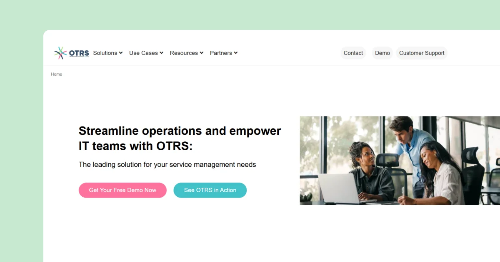Click the colorful OTRS star logo icon
This screenshot has width=500, height=262.
60,52
